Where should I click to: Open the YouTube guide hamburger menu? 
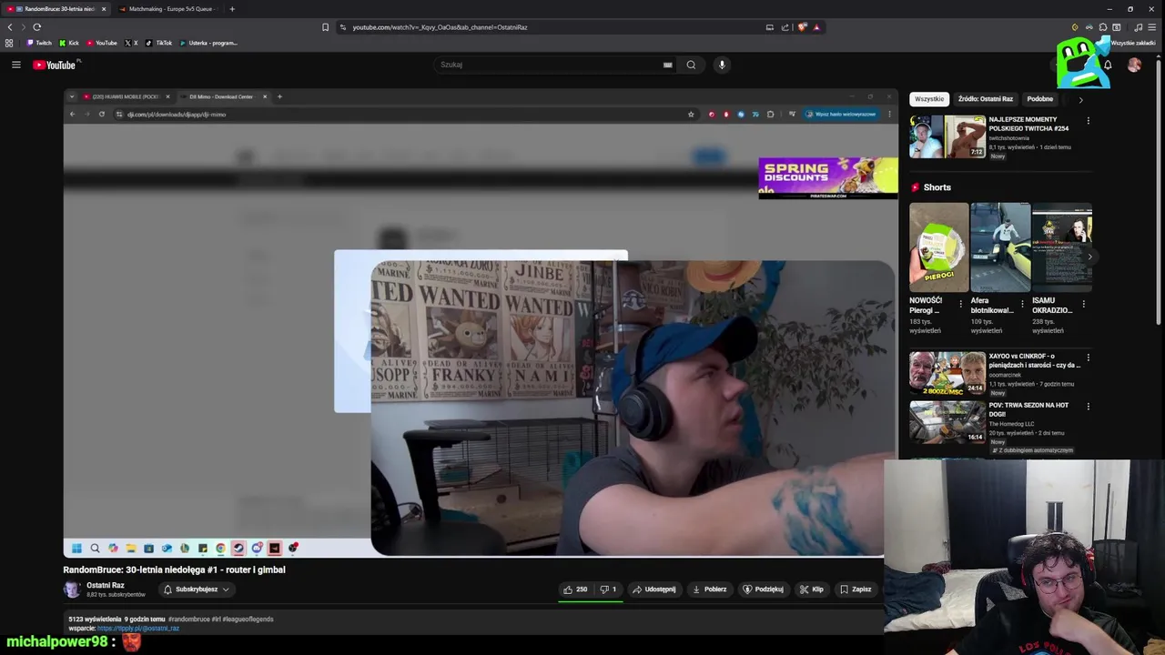pos(15,65)
